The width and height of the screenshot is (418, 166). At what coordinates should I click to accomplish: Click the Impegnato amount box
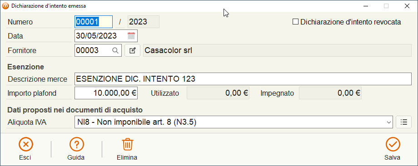pos(330,93)
